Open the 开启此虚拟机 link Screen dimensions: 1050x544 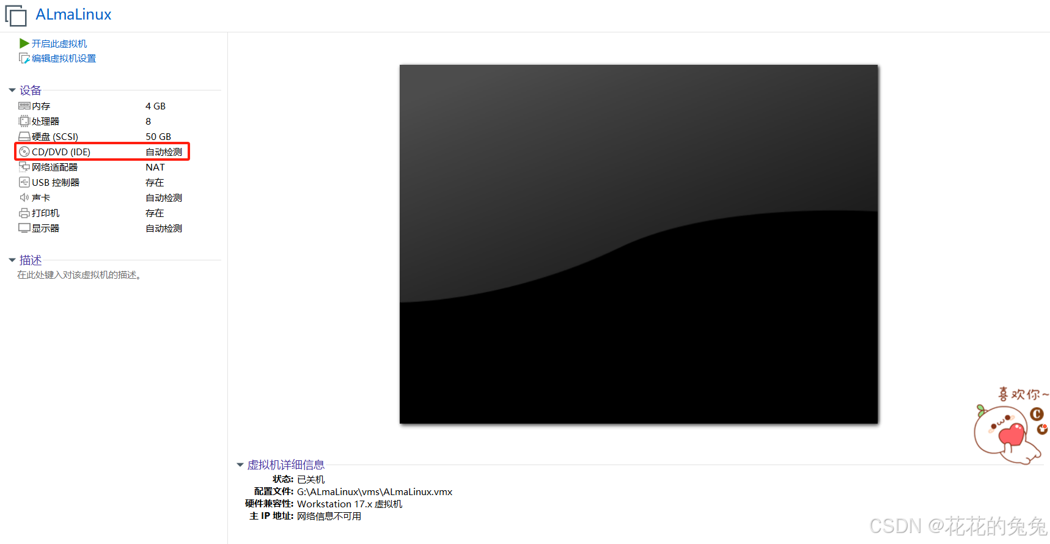(59, 43)
